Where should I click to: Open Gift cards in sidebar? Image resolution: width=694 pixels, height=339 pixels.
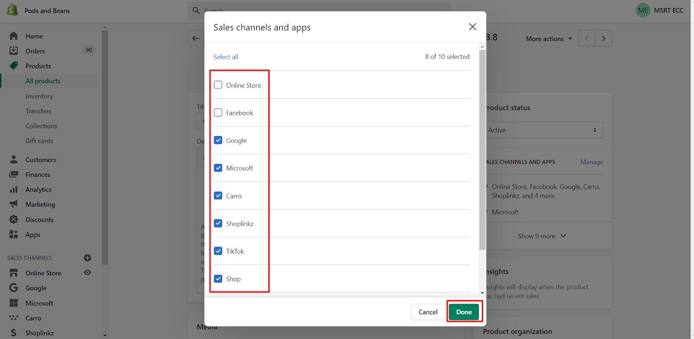pos(39,141)
